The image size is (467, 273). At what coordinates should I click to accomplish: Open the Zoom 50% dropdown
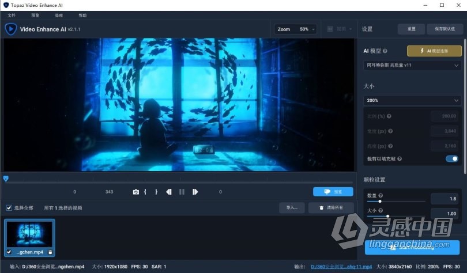pyautogui.click(x=295, y=29)
